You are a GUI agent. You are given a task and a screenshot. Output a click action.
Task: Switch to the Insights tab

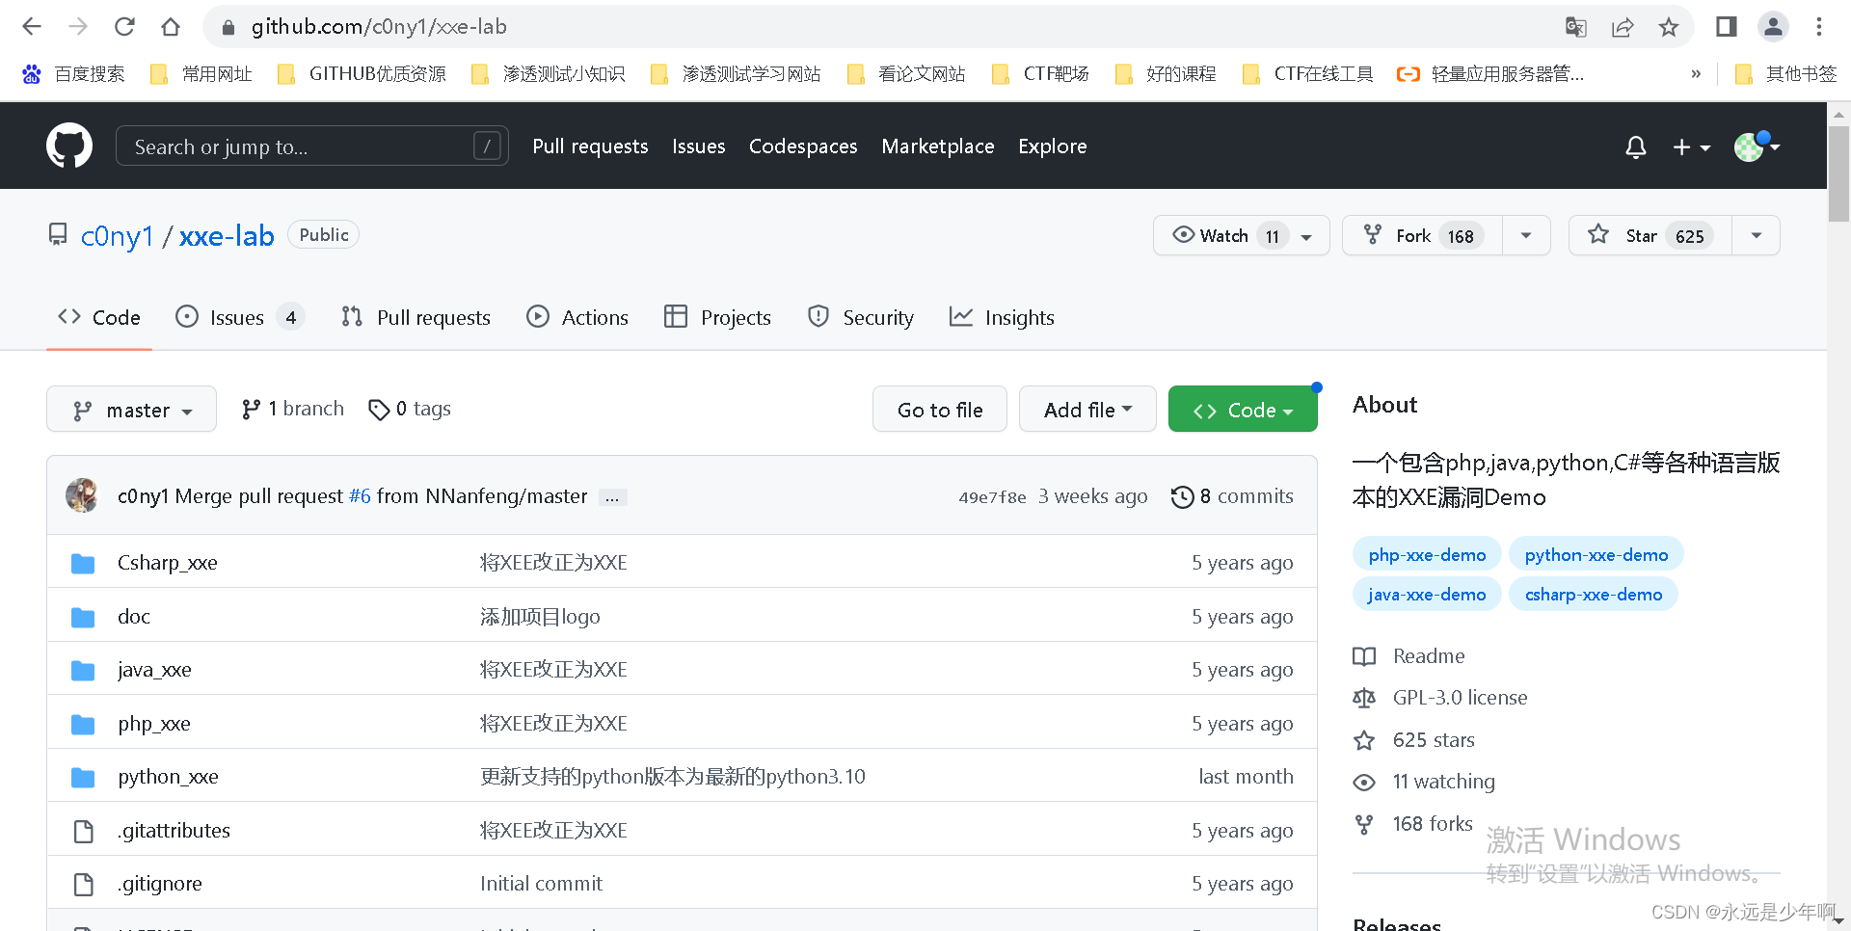[1003, 317]
